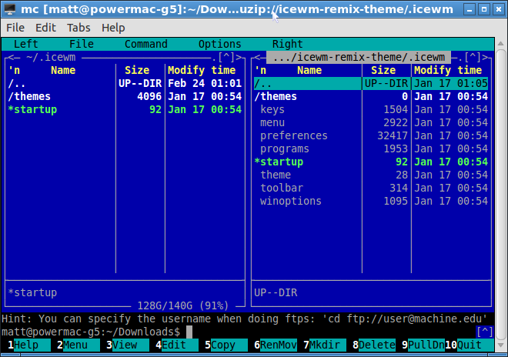Screen dimensions: 508x357
Task: Open mc Left panel menu
Action: pyautogui.click(x=26, y=44)
